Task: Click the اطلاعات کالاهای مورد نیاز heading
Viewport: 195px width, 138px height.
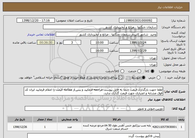Action: click(x=167, y=100)
